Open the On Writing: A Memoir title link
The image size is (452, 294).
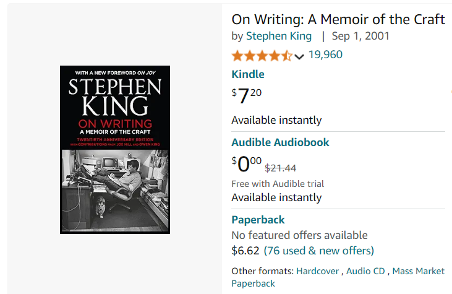[338, 20]
